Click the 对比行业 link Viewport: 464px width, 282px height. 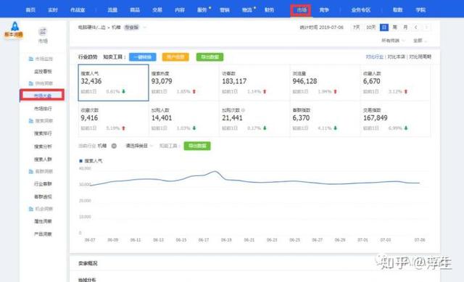tap(375, 57)
